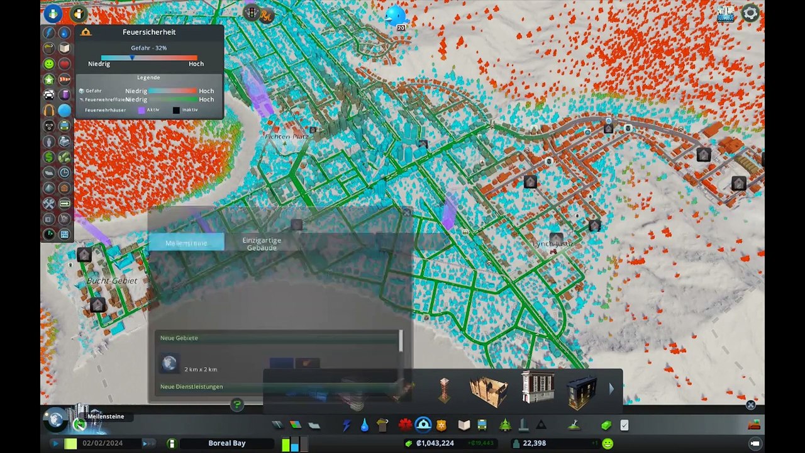Viewport: 805px width, 453px height.
Task: Select the large fire station thumbnail
Action: [x=538, y=388]
